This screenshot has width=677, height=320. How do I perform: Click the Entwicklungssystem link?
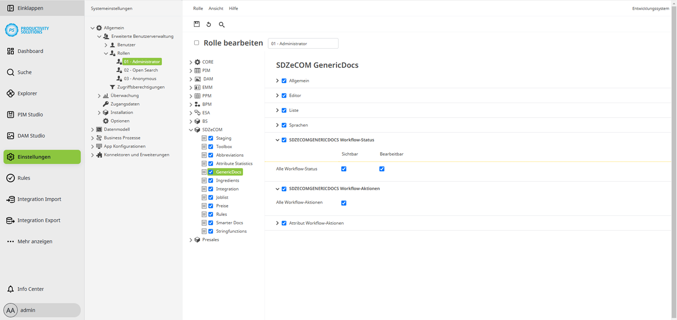pyautogui.click(x=650, y=8)
